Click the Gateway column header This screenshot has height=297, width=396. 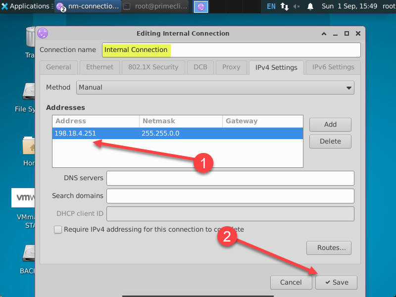(x=263, y=121)
